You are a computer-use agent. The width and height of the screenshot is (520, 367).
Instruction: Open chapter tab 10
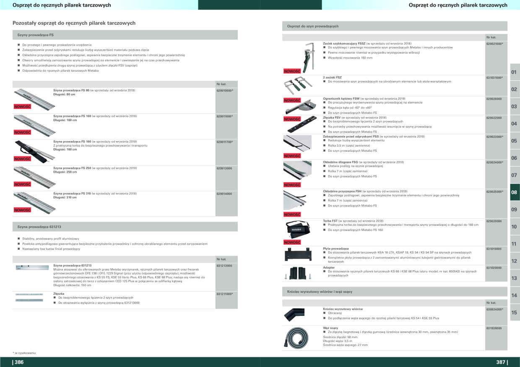click(x=515, y=227)
